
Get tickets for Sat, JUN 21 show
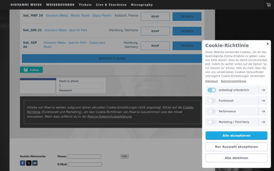point(187,31)
